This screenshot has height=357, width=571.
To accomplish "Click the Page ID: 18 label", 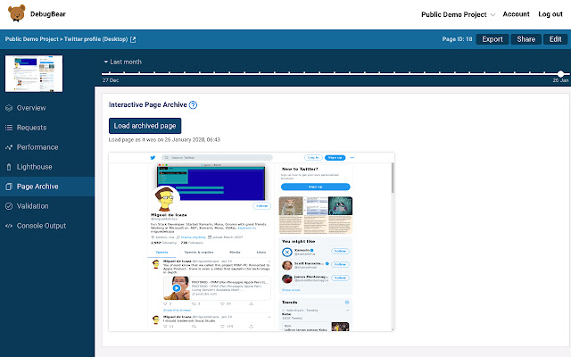I will click(457, 39).
